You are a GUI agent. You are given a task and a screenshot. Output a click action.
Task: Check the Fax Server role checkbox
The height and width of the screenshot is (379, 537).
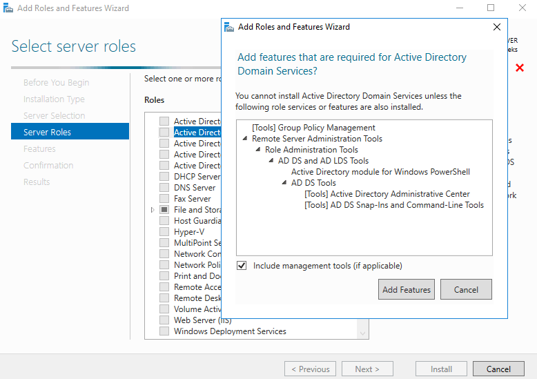(164, 198)
